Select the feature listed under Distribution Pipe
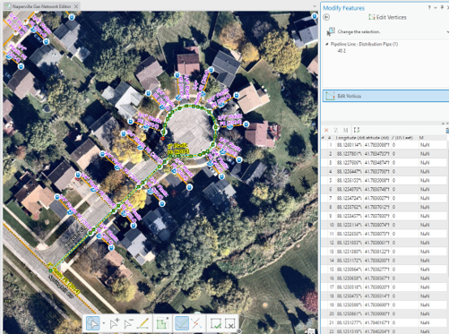This screenshot has width=449, height=334. click(x=341, y=51)
